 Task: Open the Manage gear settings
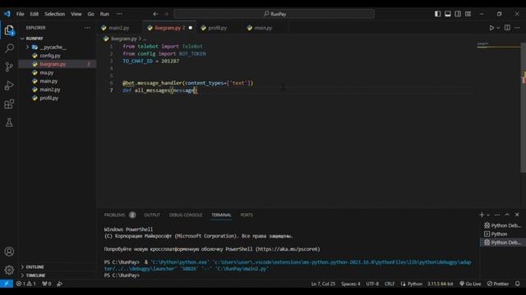9,270
